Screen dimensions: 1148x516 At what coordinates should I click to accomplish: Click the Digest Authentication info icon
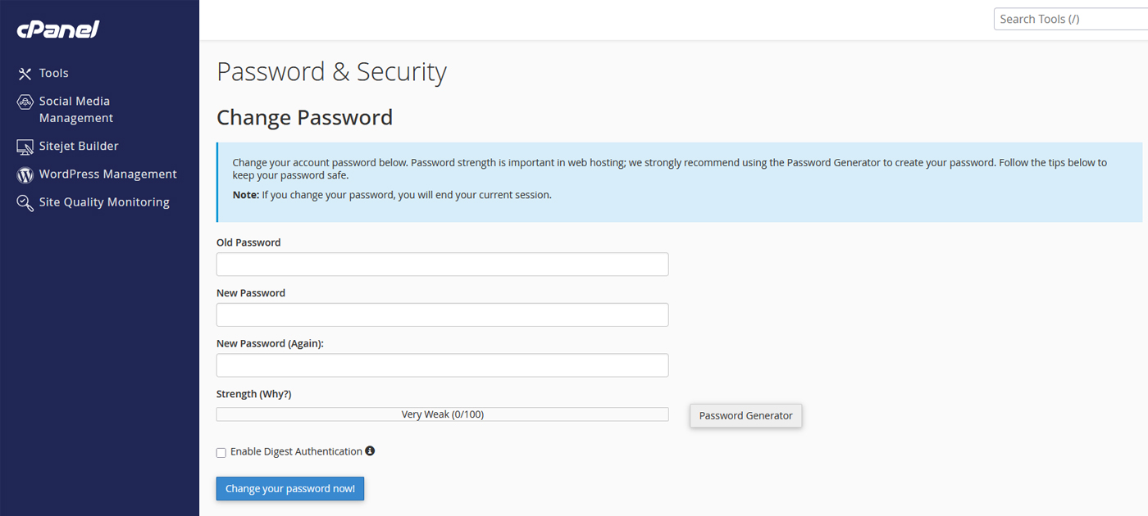pyautogui.click(x=370, y=450)
